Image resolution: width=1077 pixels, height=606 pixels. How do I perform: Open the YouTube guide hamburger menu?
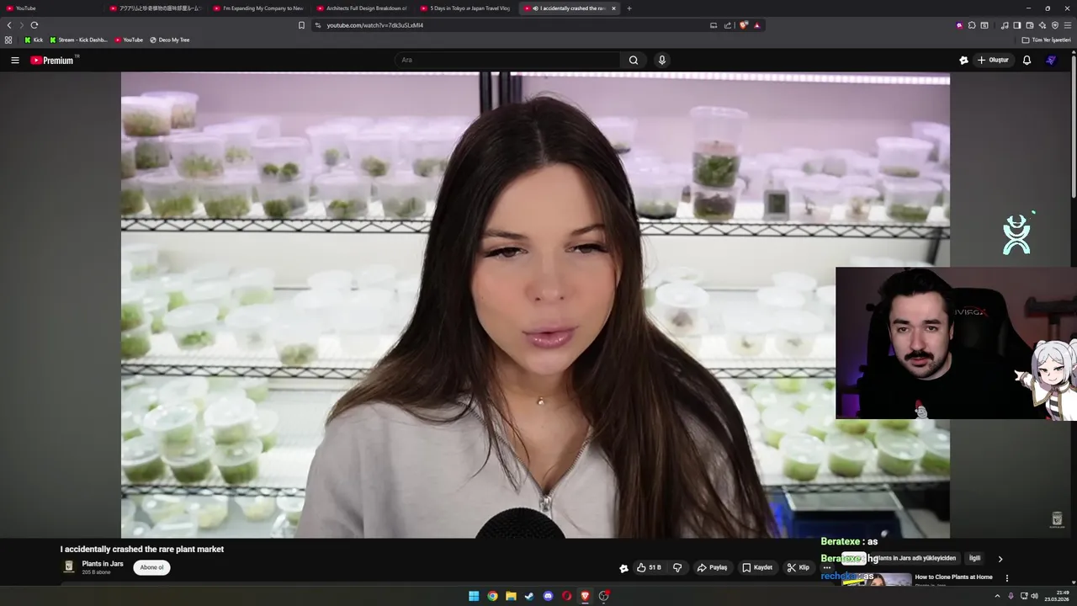pyautogui.click(x=14, y=60)
